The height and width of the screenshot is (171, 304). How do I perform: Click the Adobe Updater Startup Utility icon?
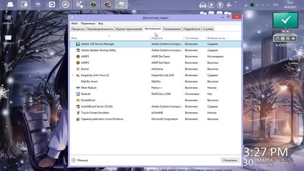pos(78,50)
